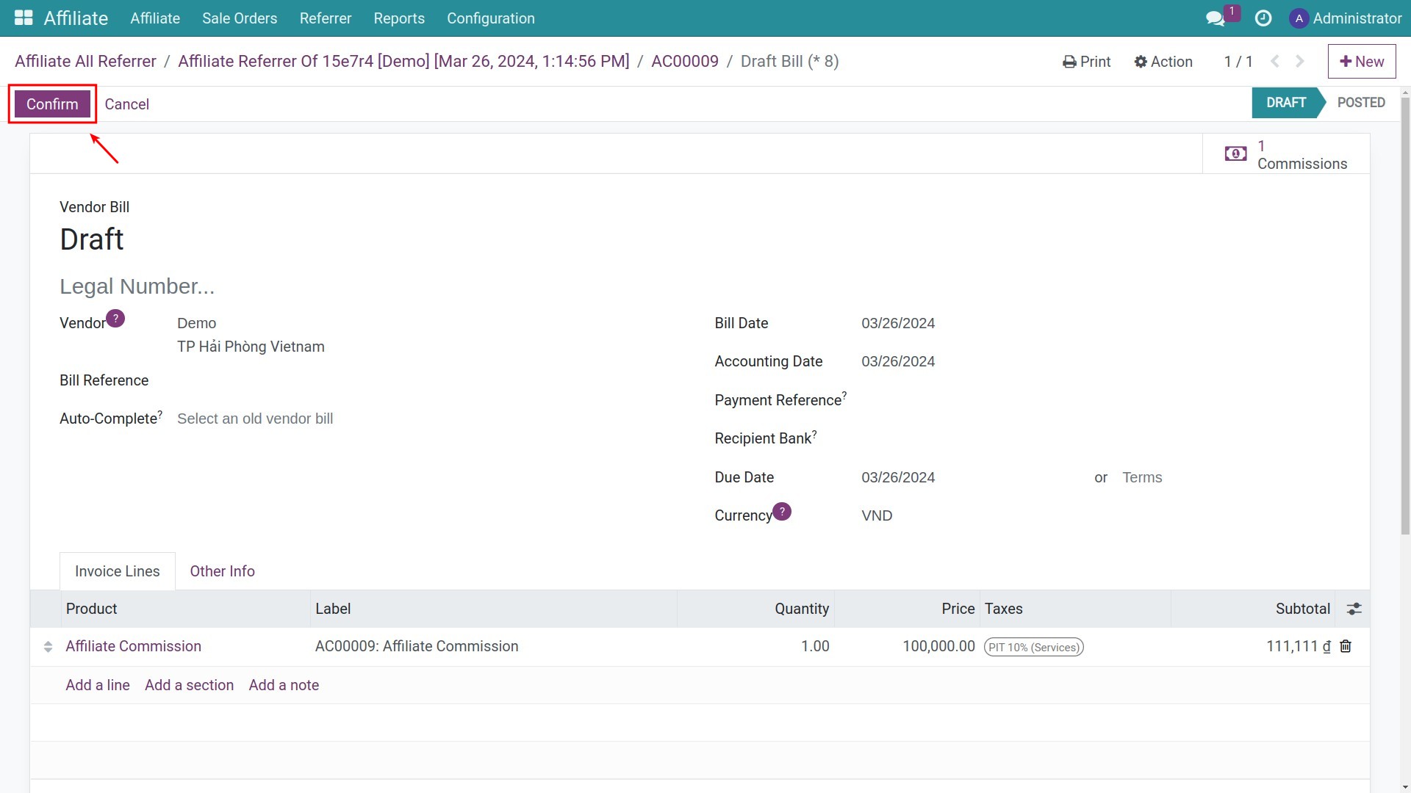Click the Administrator avatar icon
This screenshot has width=1411, height=793.
[1299, 18]
